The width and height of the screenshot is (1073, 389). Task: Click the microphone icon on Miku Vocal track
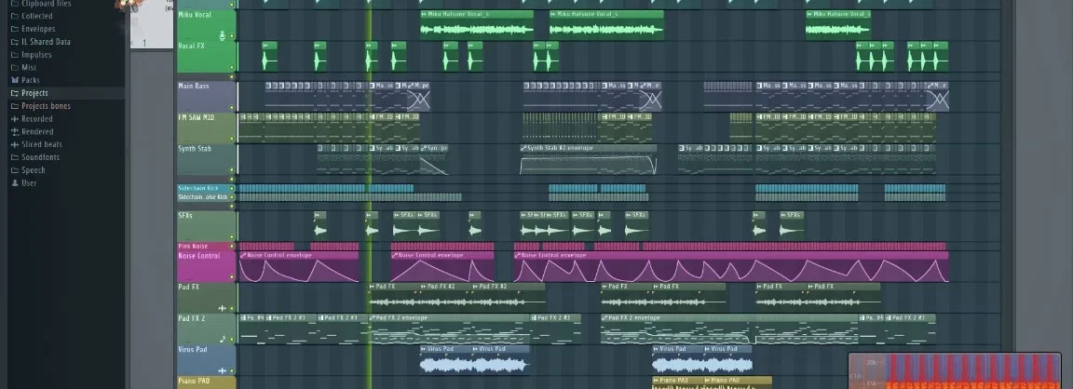(222, 35)
